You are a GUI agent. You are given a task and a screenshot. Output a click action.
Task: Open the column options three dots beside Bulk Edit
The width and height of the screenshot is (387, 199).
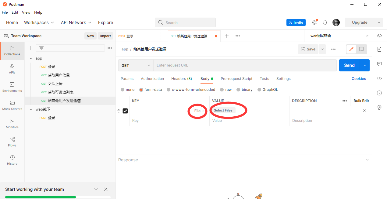coord(345,101)
